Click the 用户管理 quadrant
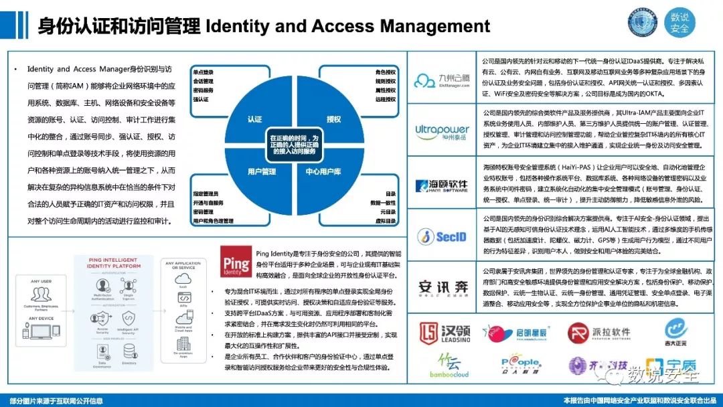The image size is (723, 407). tap(262, 171)
